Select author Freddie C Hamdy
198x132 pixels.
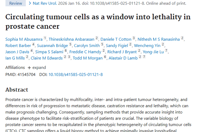click(85, 52)
